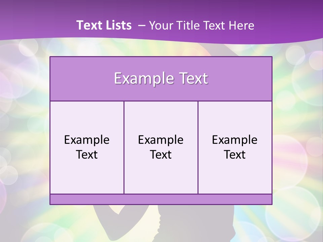Screen dimensions: 323x242
Task: Select the left column "Example Text" label
Action: 87,147
